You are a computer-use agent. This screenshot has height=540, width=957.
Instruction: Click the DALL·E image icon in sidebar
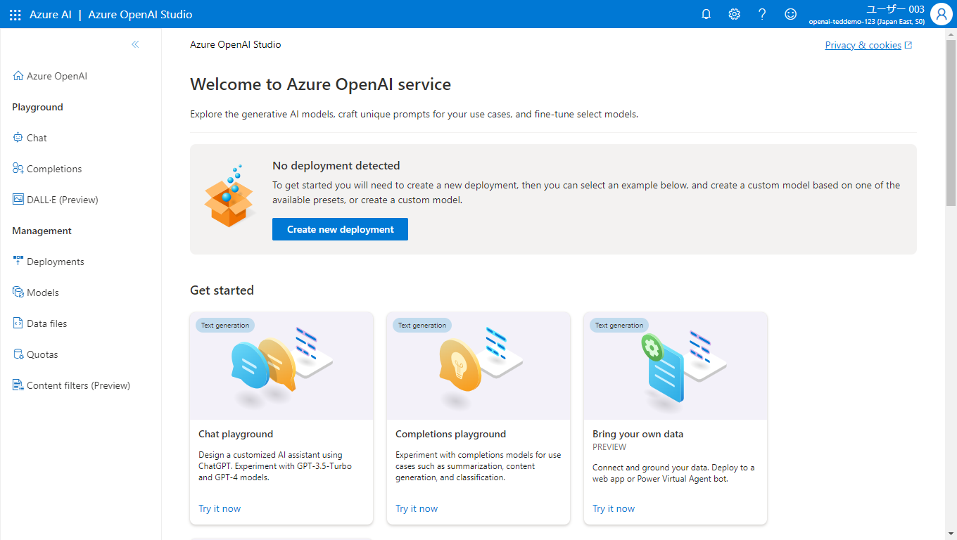pyautogui.click(x=18, y=200)
